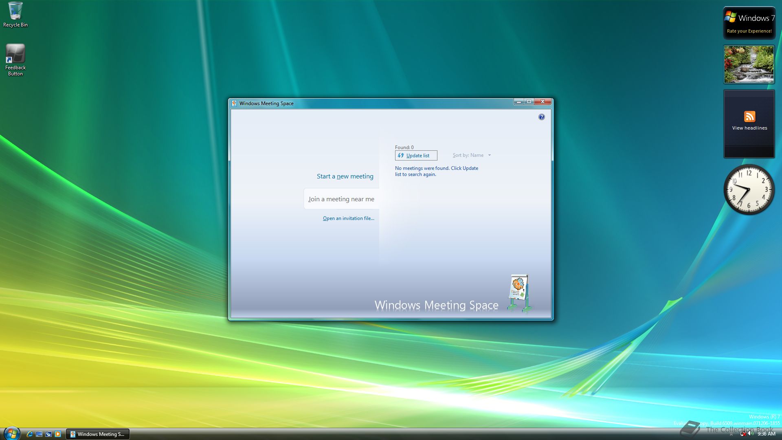Open the Windows Start orb
The height and width of the screenshot is (440, 782).
pos(11,433)
